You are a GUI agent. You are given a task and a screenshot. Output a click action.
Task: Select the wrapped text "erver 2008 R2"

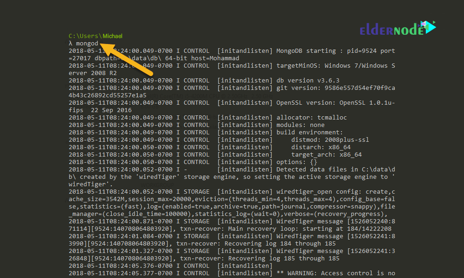point(93,73)
